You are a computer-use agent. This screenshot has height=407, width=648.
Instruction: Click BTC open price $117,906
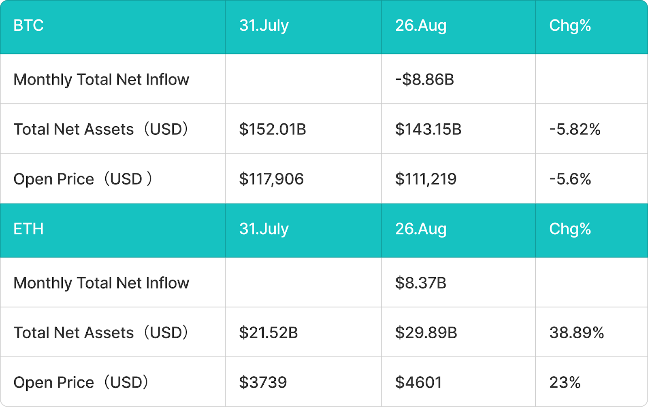pos(303,178)
